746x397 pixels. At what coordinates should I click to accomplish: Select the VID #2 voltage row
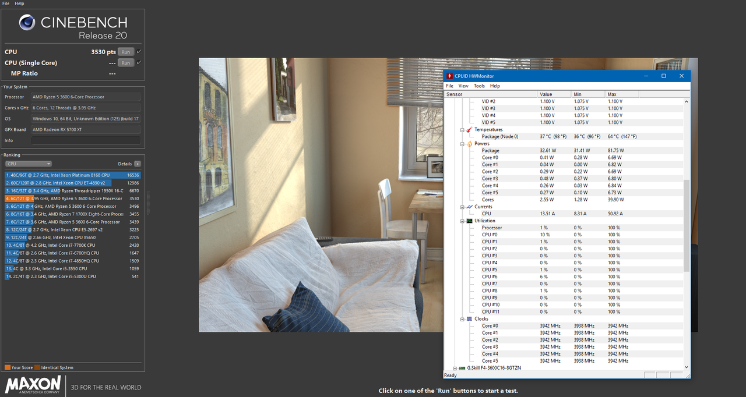coord(564,101)
